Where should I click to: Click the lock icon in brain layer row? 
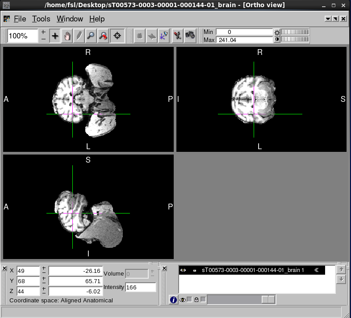[195, 270]
